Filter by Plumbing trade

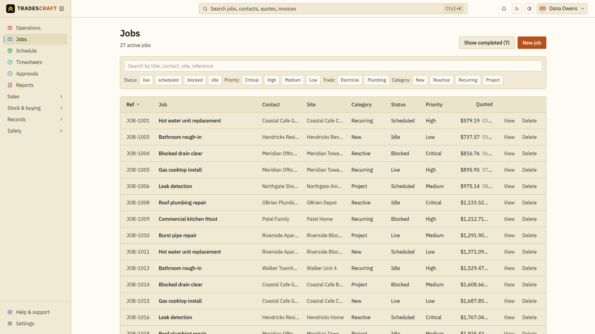click(x=377, y=80)
